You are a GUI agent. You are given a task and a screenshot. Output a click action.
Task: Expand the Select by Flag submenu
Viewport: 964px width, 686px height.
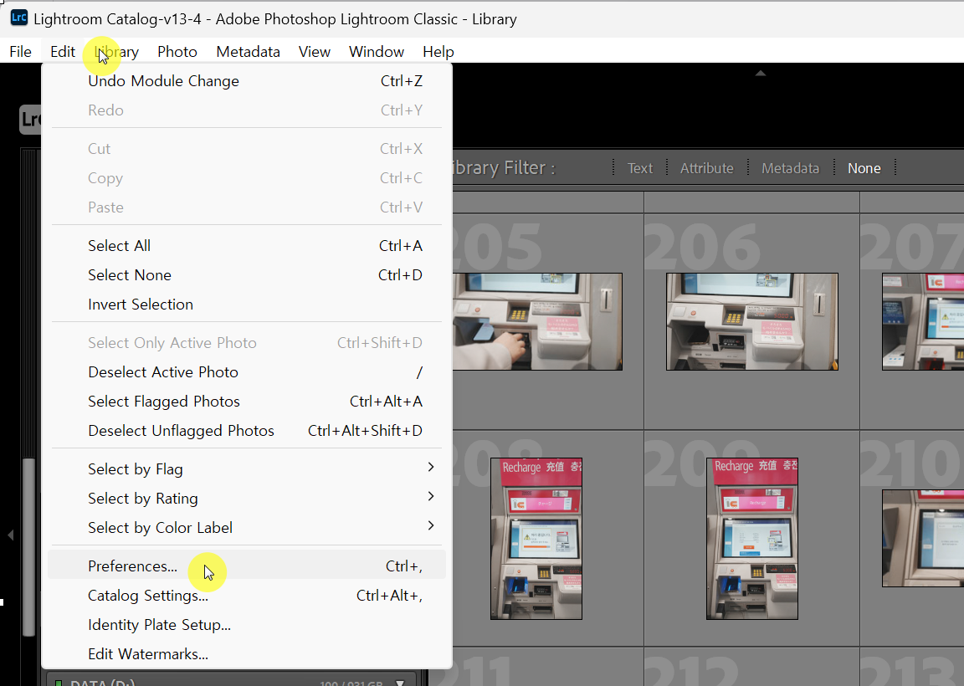point(247,469)
